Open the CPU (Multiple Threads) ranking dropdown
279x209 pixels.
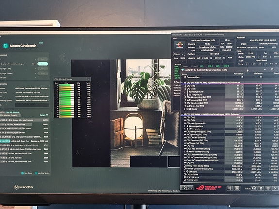click(x=10, y=115)
